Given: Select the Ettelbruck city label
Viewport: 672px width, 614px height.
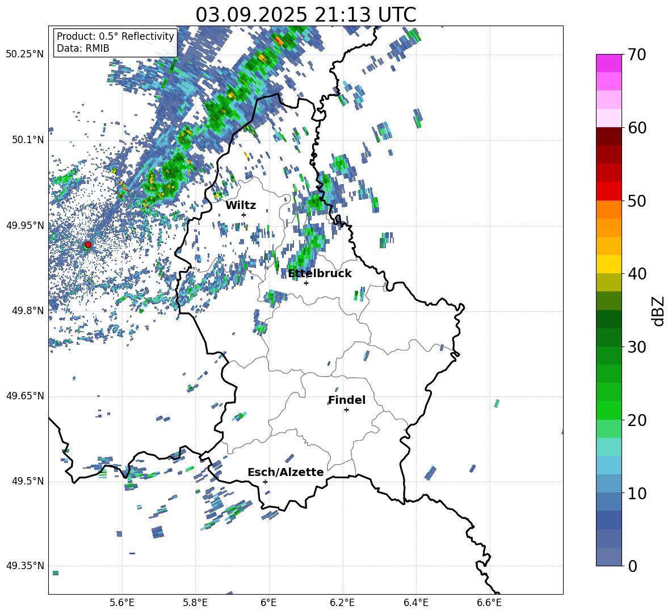Looking at the screenshot, I should pos(320,274).
